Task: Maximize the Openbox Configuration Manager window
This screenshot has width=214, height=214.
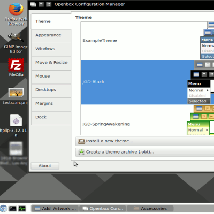Action: point(49,4)
